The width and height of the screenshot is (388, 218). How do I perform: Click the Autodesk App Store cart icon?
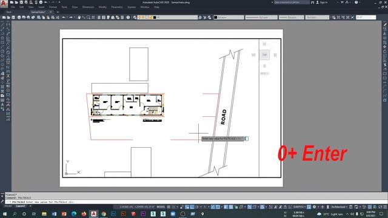[342, 2]
